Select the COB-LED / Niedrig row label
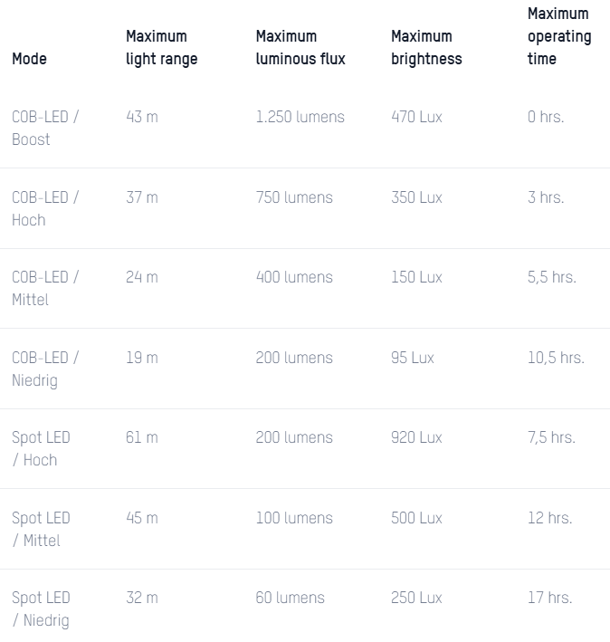 (45, 369)
